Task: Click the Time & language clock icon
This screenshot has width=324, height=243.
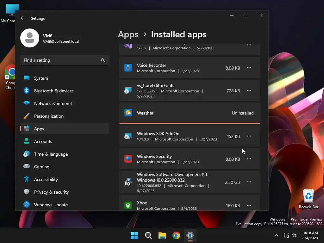Action: pos(27,154)
